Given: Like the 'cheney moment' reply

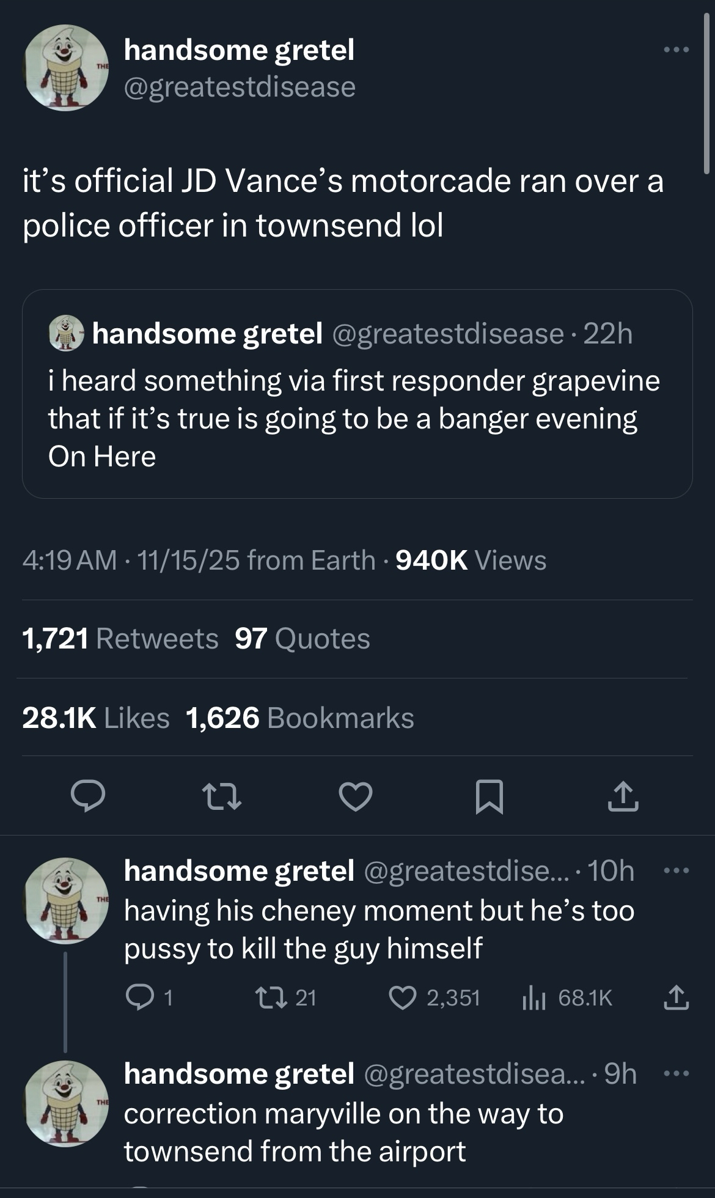Looking at the screenshot, I should [402, 998].
